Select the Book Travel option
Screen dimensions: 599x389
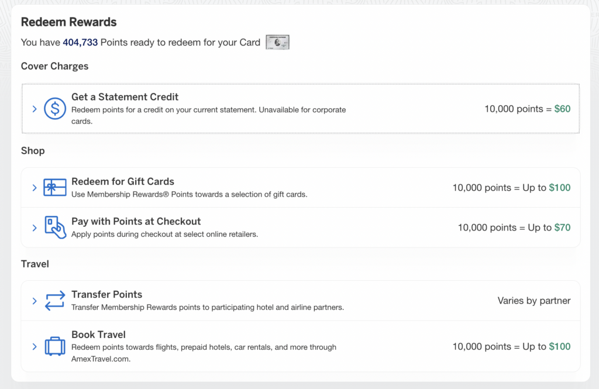98,335
